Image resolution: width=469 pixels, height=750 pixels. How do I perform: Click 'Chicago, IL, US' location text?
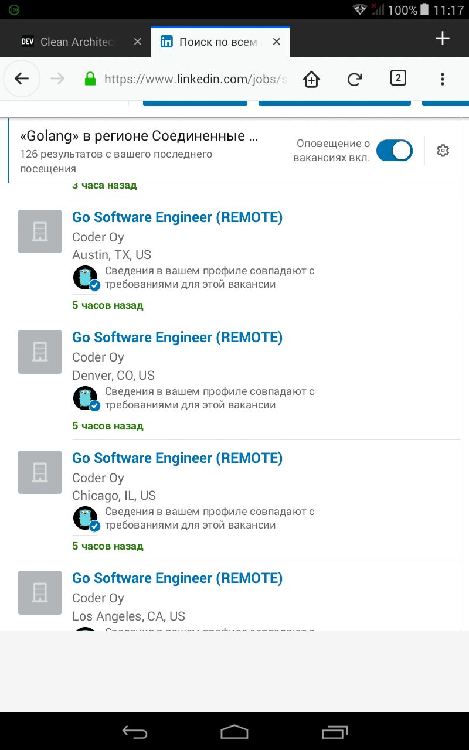click(114, 496)
